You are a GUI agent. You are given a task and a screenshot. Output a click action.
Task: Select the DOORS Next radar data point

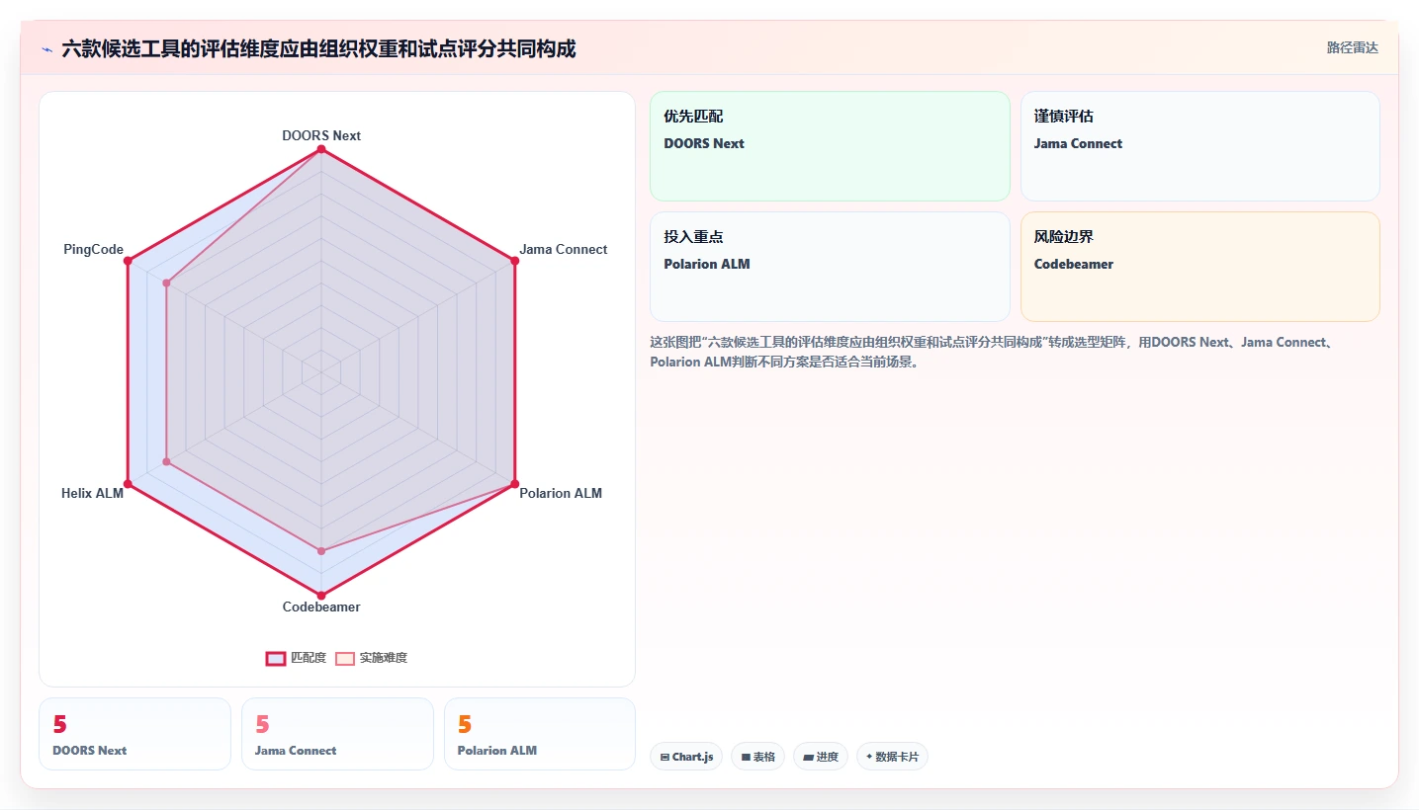click(320, 149)
